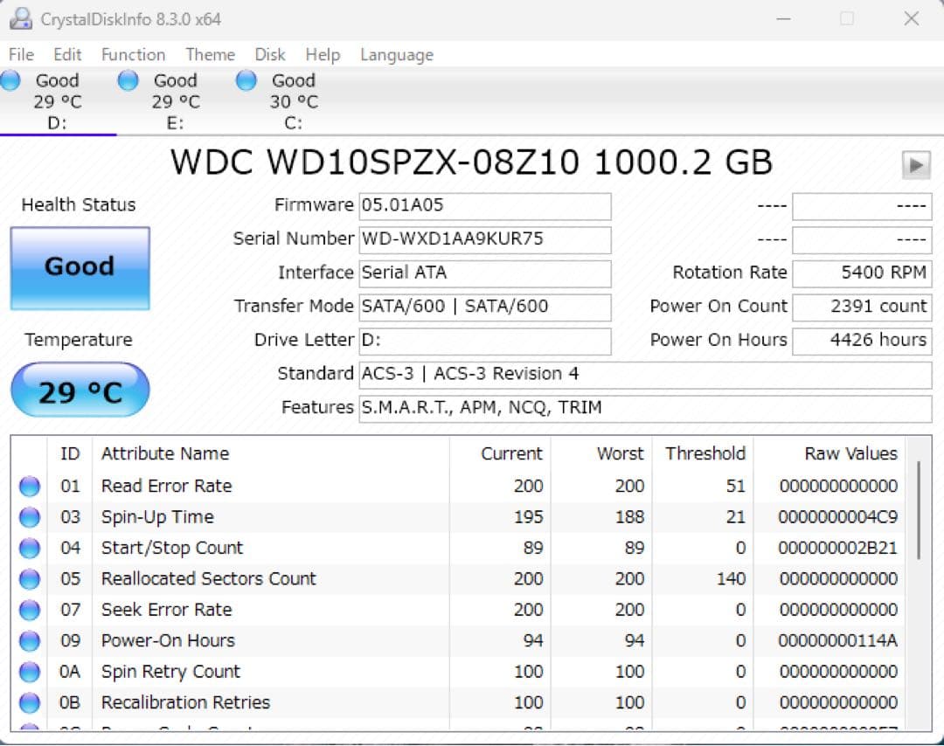Click the 29 °C temperature badge
This screenshot has width=944, height=746.
click(80, 390)
